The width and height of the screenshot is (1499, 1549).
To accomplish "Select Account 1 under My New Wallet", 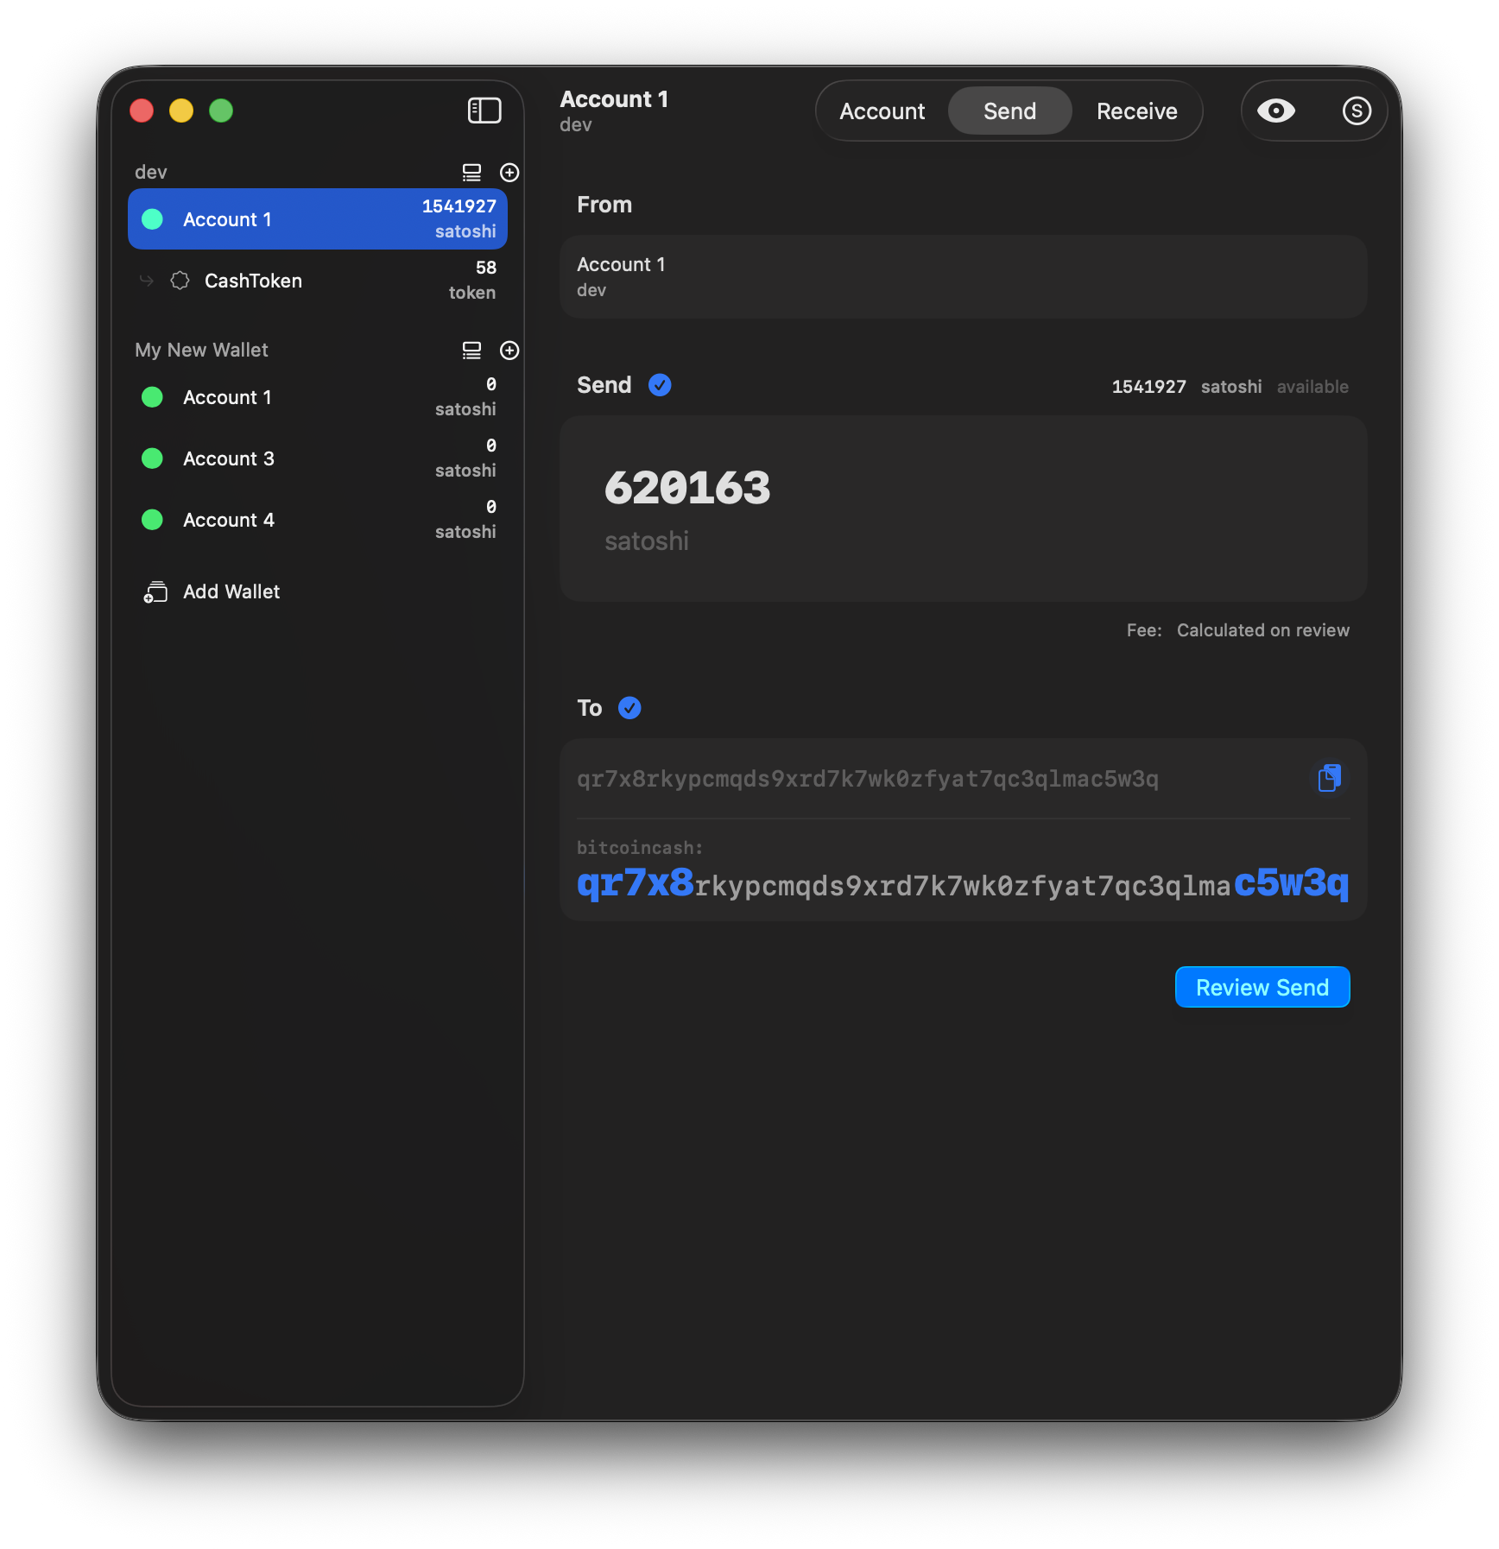I will 318,397.
